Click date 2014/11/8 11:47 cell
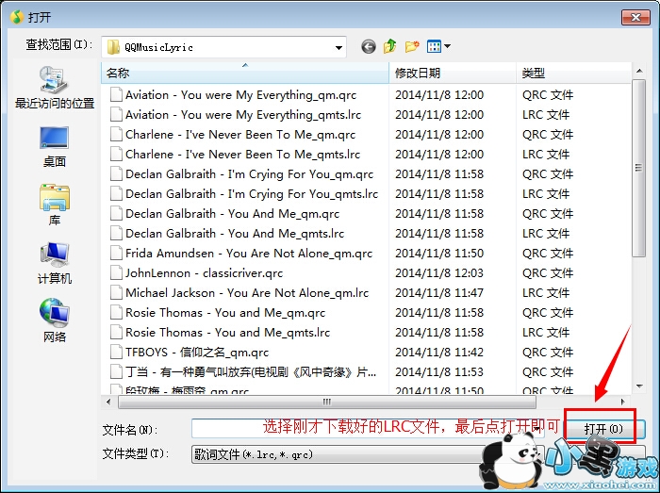This screenshot has height=493, width=660. tap(439, 293)
